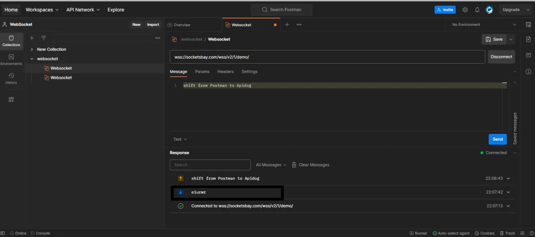Screen dimensions: 535x237
Task: Expand the New Collection folder
Action: click(32, 49)
